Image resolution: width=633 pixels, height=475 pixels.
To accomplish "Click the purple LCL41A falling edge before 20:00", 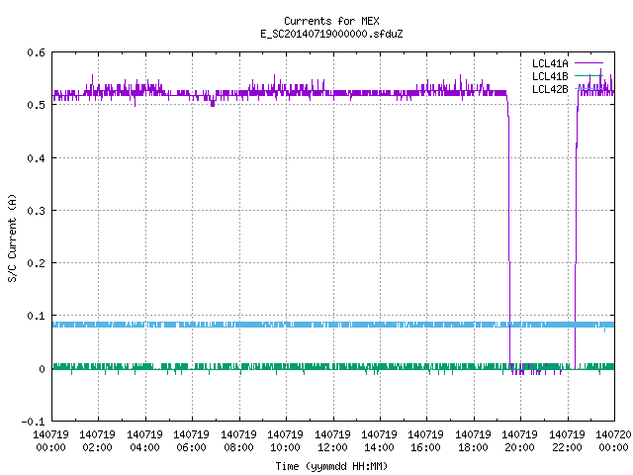I will [509, 233].
